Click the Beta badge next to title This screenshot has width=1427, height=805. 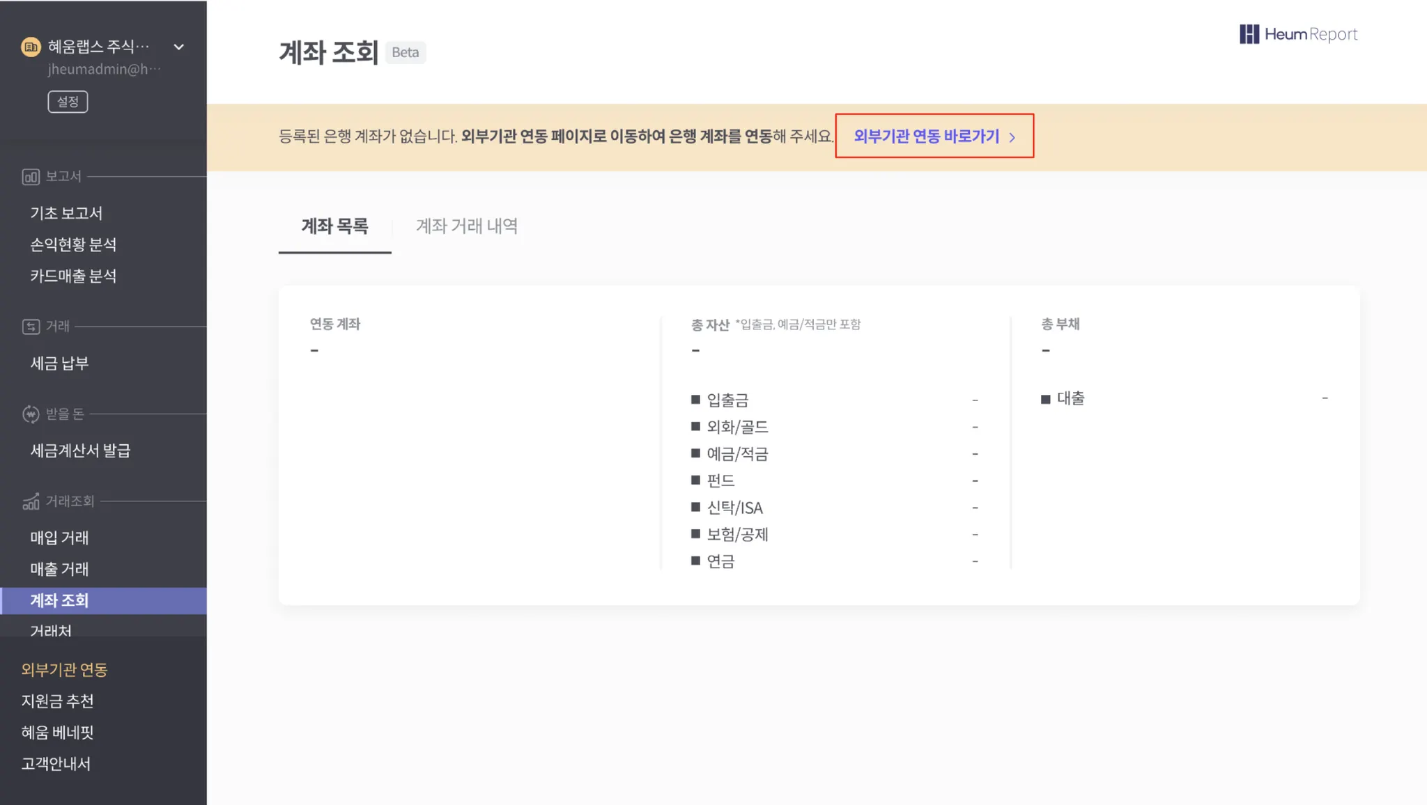tap(405, 53)
